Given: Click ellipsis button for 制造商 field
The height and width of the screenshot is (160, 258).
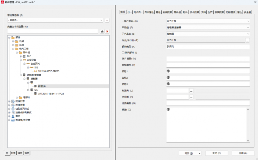Looking at the screenshot, I should (x=191, y=90).
